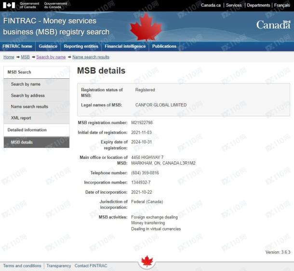Click initial registration date 2021-11-03
The image size is (294, 271).
(141, 132)
